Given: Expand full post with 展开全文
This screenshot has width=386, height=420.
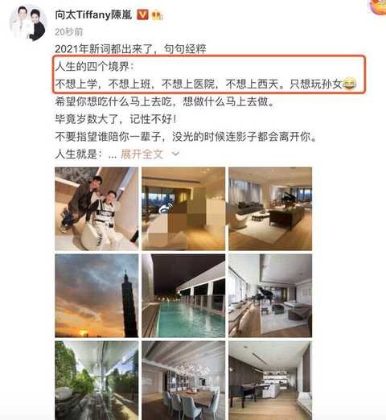Looking at the screenshot, I should pos(142,154).
